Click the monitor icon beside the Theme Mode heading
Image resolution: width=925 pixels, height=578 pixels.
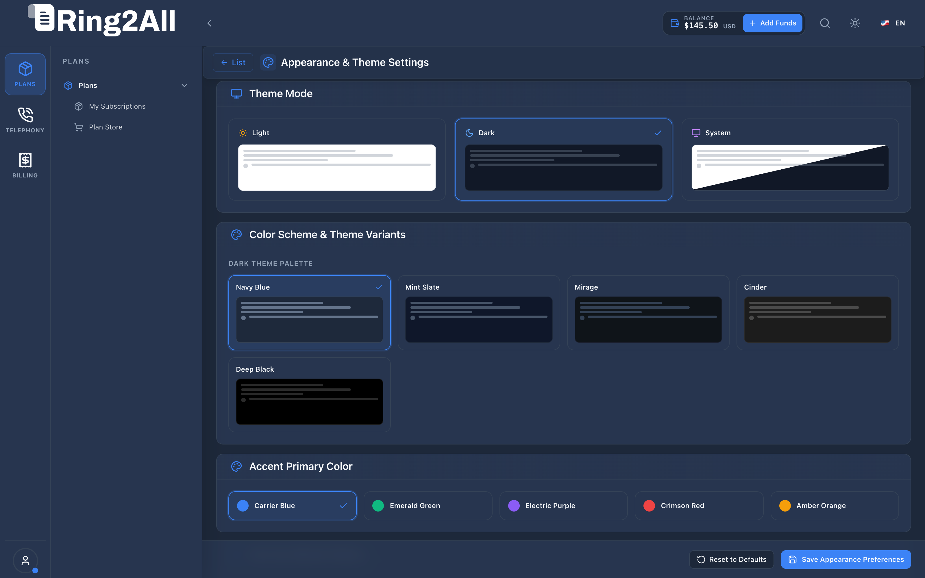tap(236, 94)
